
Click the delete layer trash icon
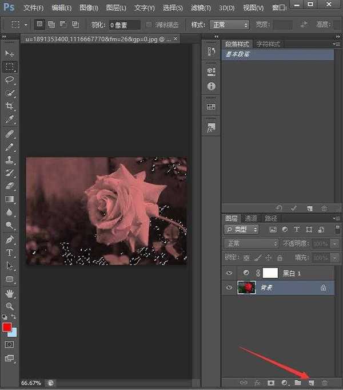tap(325, 382)
